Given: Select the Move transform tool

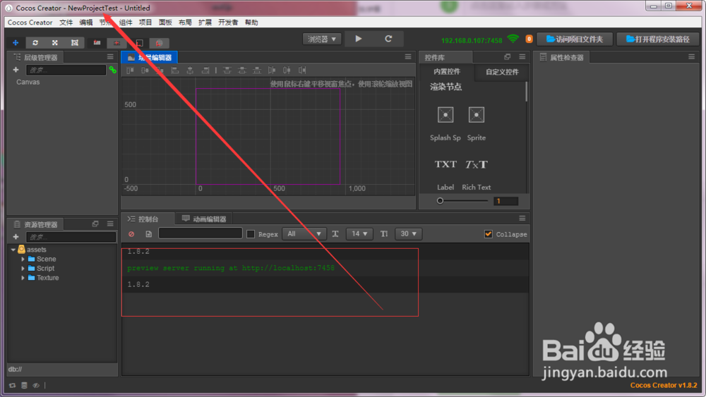Looking at the screenshot, I should pos(16,43).
